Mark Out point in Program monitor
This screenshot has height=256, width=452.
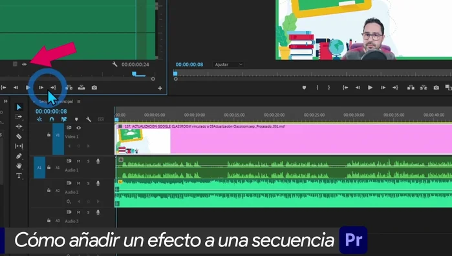329,88
